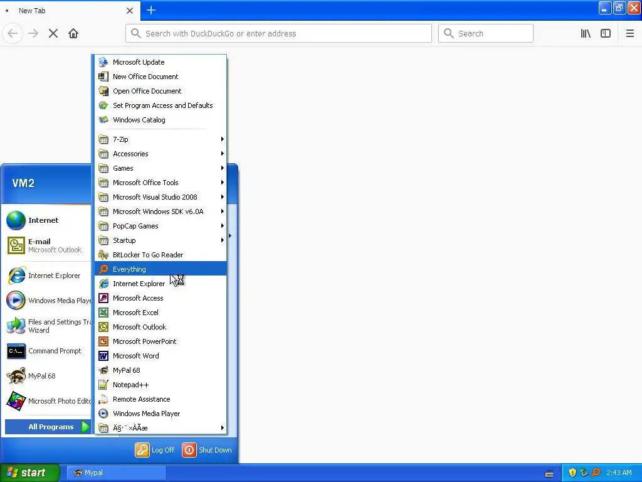Open Windows Catalog

pos(160,120)
